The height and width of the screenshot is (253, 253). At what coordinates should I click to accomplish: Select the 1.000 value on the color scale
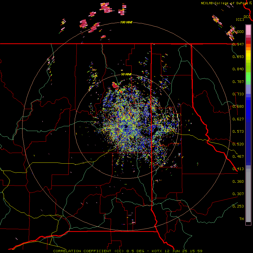pyautogui.click(x=238, y=31)
